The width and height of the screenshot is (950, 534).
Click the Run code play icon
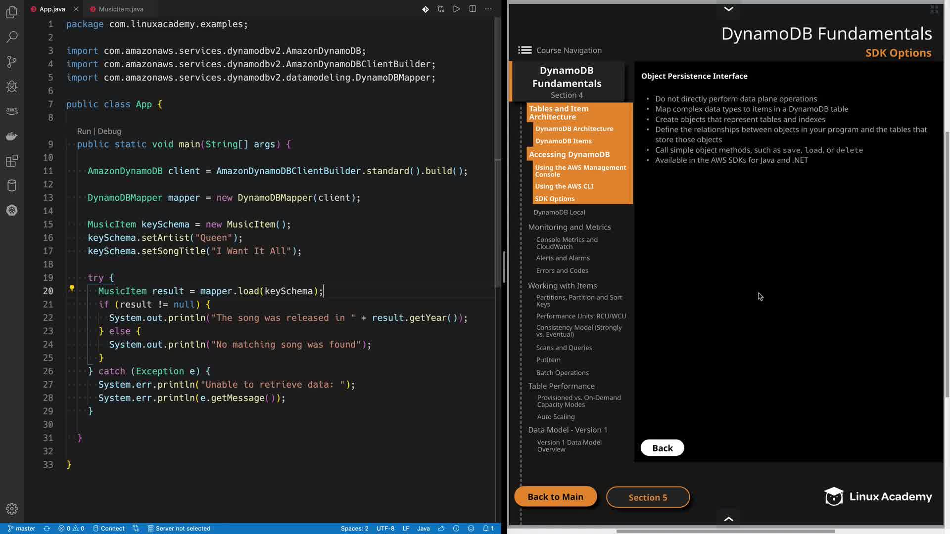(x=456, y=9)
